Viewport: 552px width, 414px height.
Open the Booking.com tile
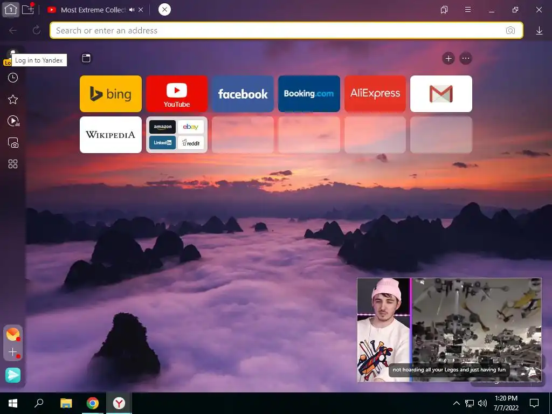[x=309, y=94]
